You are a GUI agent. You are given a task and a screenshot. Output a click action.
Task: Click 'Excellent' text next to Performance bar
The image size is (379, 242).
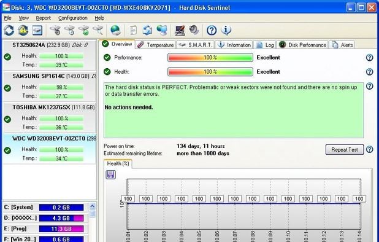[x=268, y=58]
